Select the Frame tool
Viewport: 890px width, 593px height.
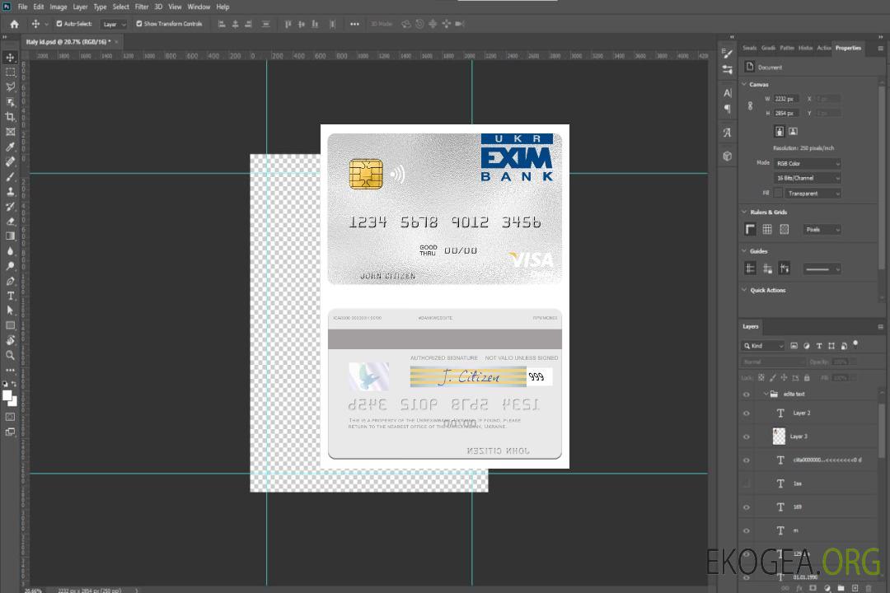(10, 132)
